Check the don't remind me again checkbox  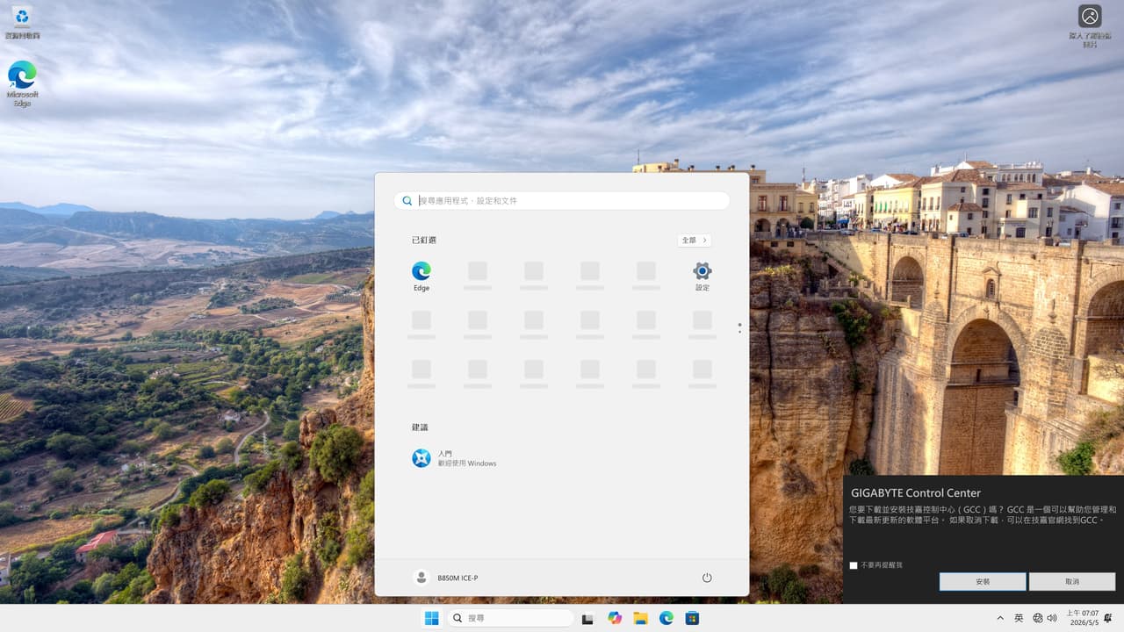coord(854,565)
